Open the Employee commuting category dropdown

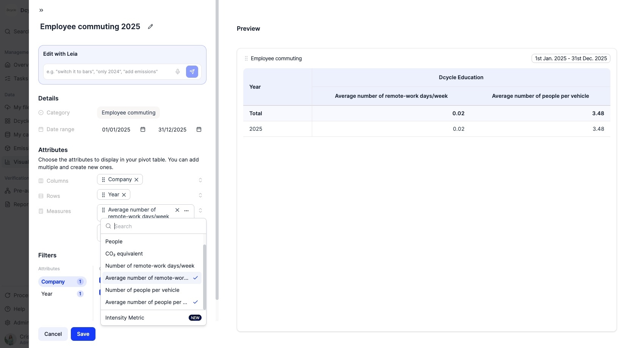[128, 113]
